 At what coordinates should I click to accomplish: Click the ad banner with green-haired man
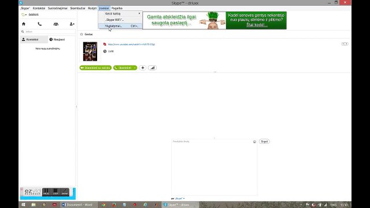coord(214,21)
